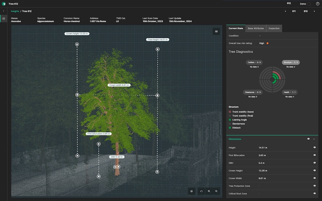The image size is (322, 201).
Task: Click the orange High risk indicator dot
Action: (267, 43)
